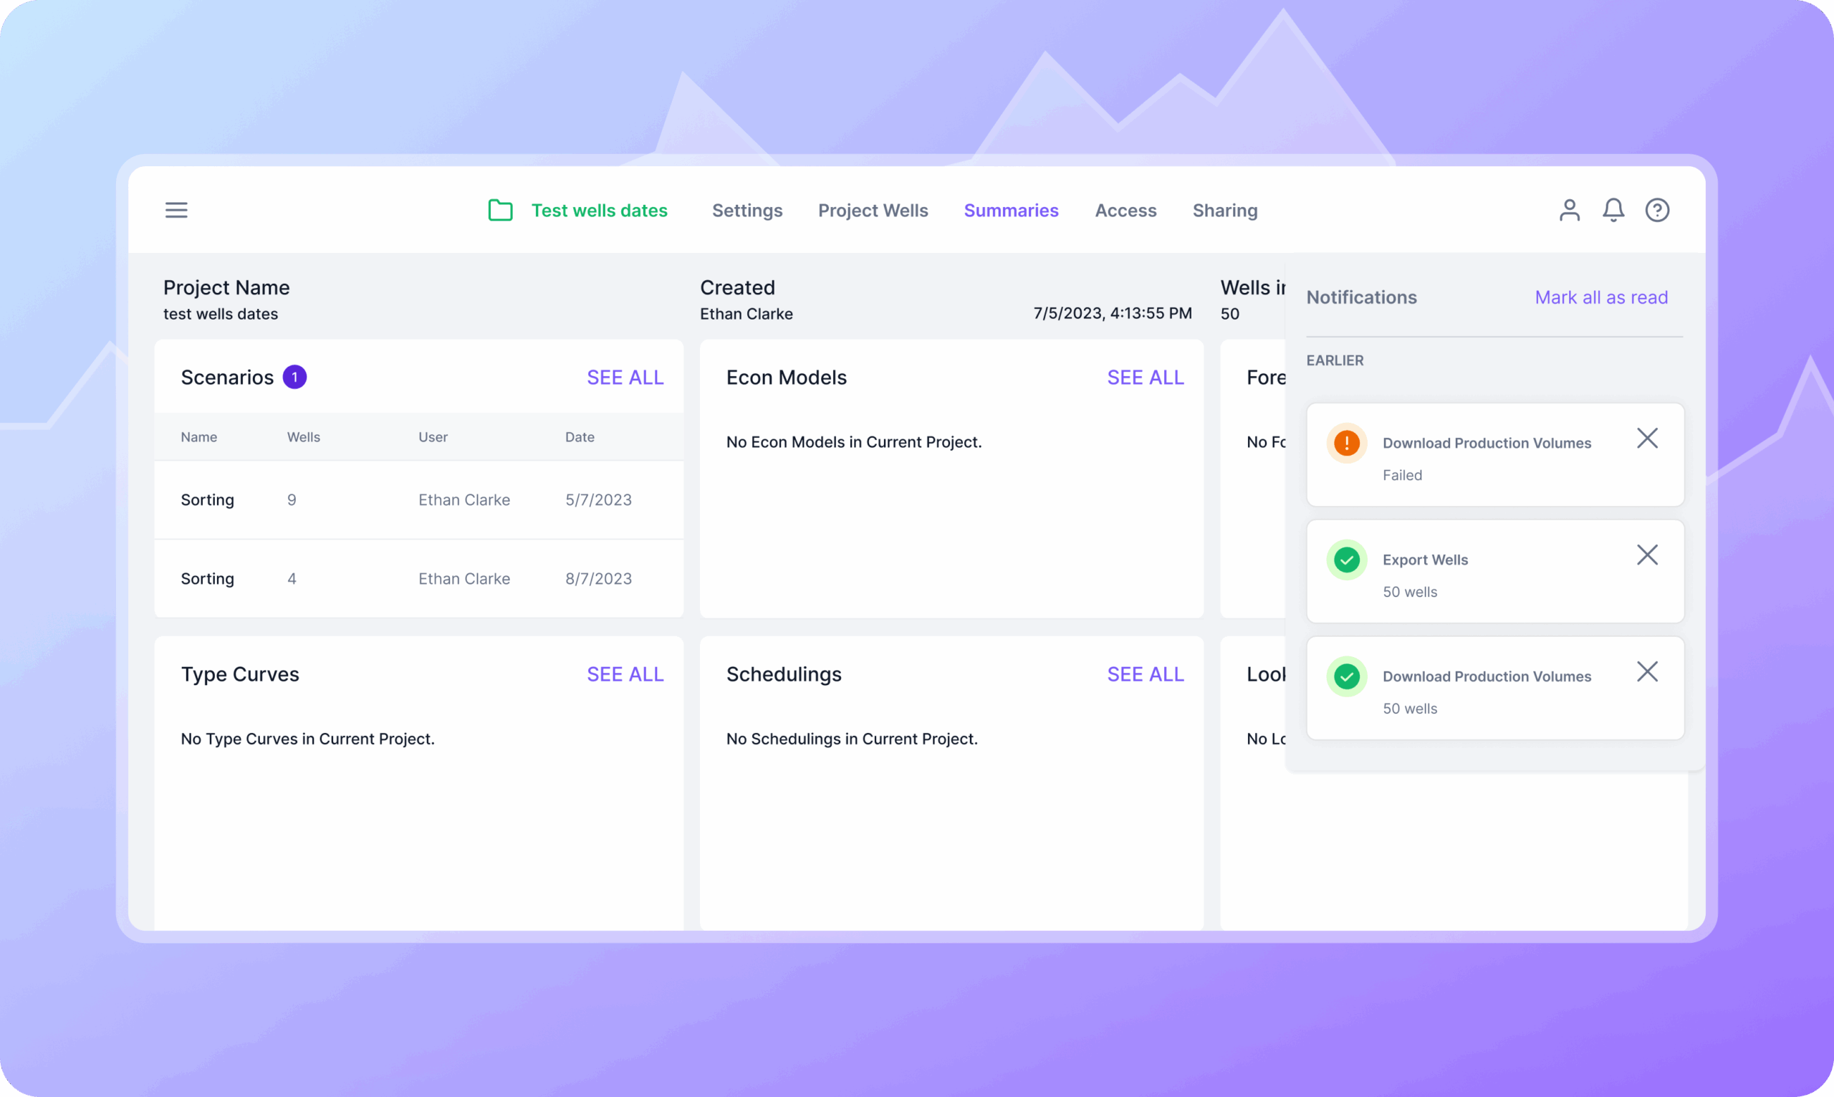Screen dimensions: 1834x1097
Task: Click the orange failed warning icon
Action: click(1346, 443)
